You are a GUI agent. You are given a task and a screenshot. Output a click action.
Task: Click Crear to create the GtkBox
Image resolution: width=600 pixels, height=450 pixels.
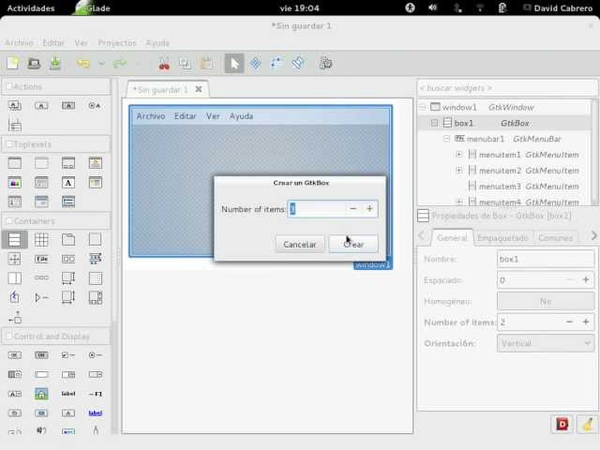pyautogui.click(x=353, y=244)
